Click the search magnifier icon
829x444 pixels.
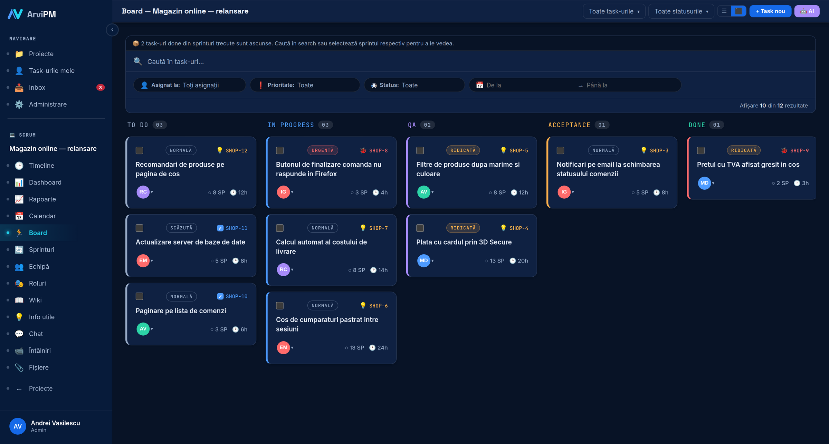coord(138,62)
